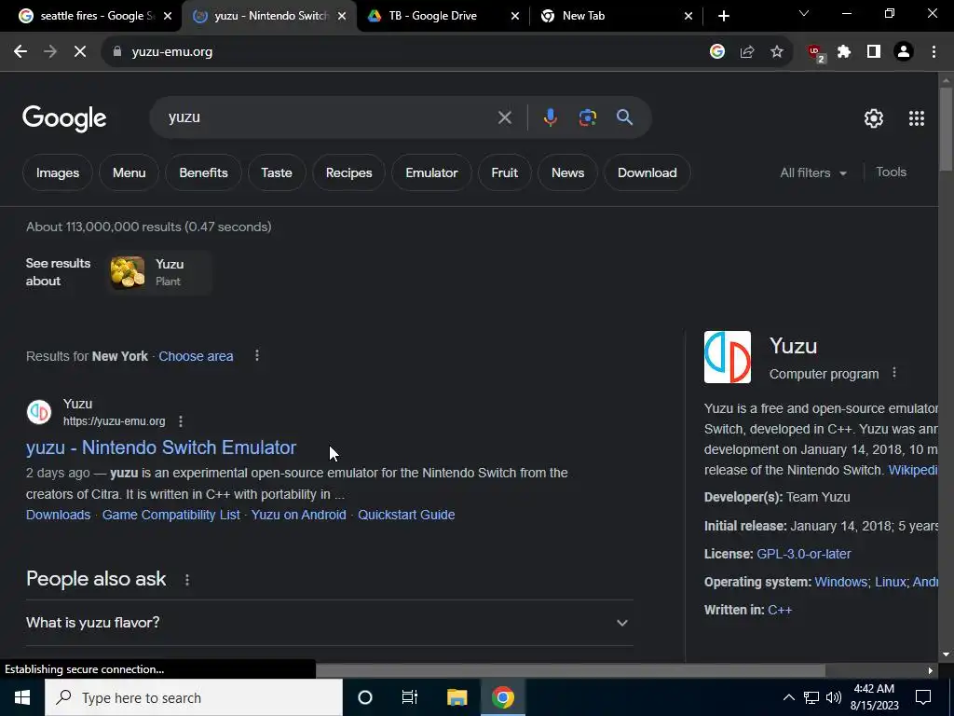Open the notification center icon
The width and height of the screenshot is (954, 716).
(923, 697)
